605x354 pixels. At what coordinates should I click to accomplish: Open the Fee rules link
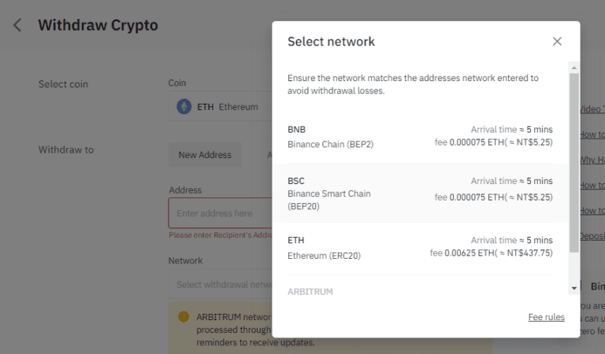click(546, 317)
